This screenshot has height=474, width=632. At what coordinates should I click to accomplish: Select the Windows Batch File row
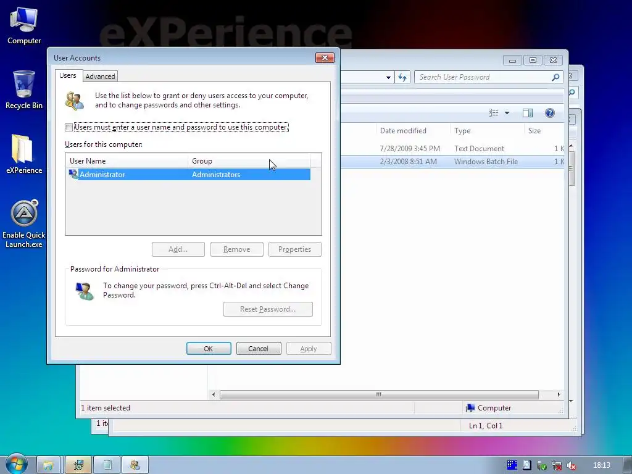coord(452,161)
